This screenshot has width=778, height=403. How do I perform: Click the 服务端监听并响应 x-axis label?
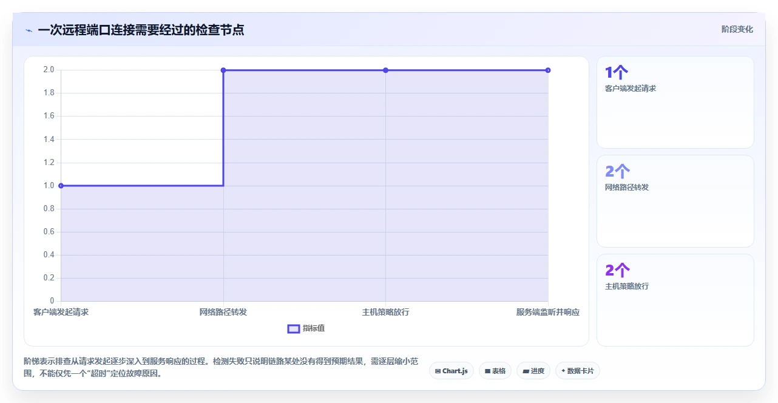(548, 312)
